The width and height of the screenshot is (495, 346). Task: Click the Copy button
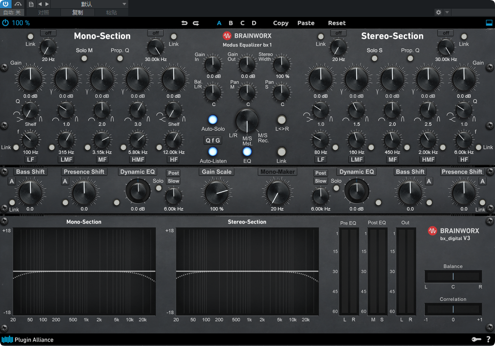tap(281, 23)
